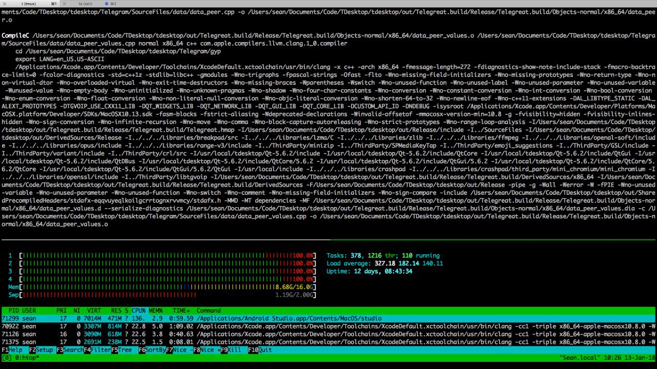Click the bold "CompileC" word in build output
The width and height of the screenshot is (657, 369).
point(15,35)
